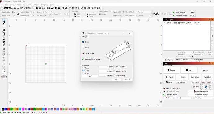Open the Font Arial dropdown
This screenshot has height=114, width=214.
point(87,11)
